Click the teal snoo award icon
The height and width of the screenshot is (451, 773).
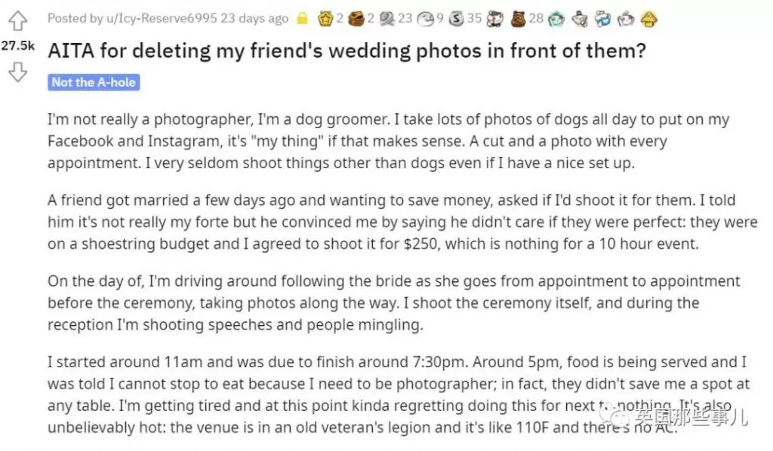[556, 19]
